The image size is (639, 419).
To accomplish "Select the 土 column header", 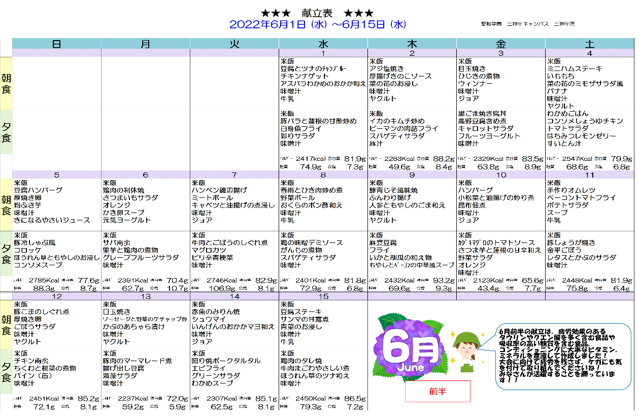I will 589,44.
